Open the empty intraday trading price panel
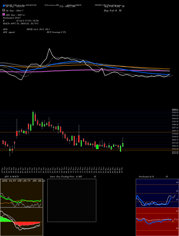Image resolution: width=179 pixels, height=236 pixels. pos(72,200)
